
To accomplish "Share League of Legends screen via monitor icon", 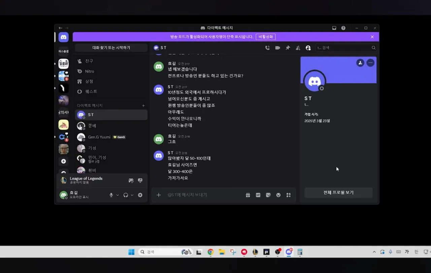I will click(x=140, y=180).
